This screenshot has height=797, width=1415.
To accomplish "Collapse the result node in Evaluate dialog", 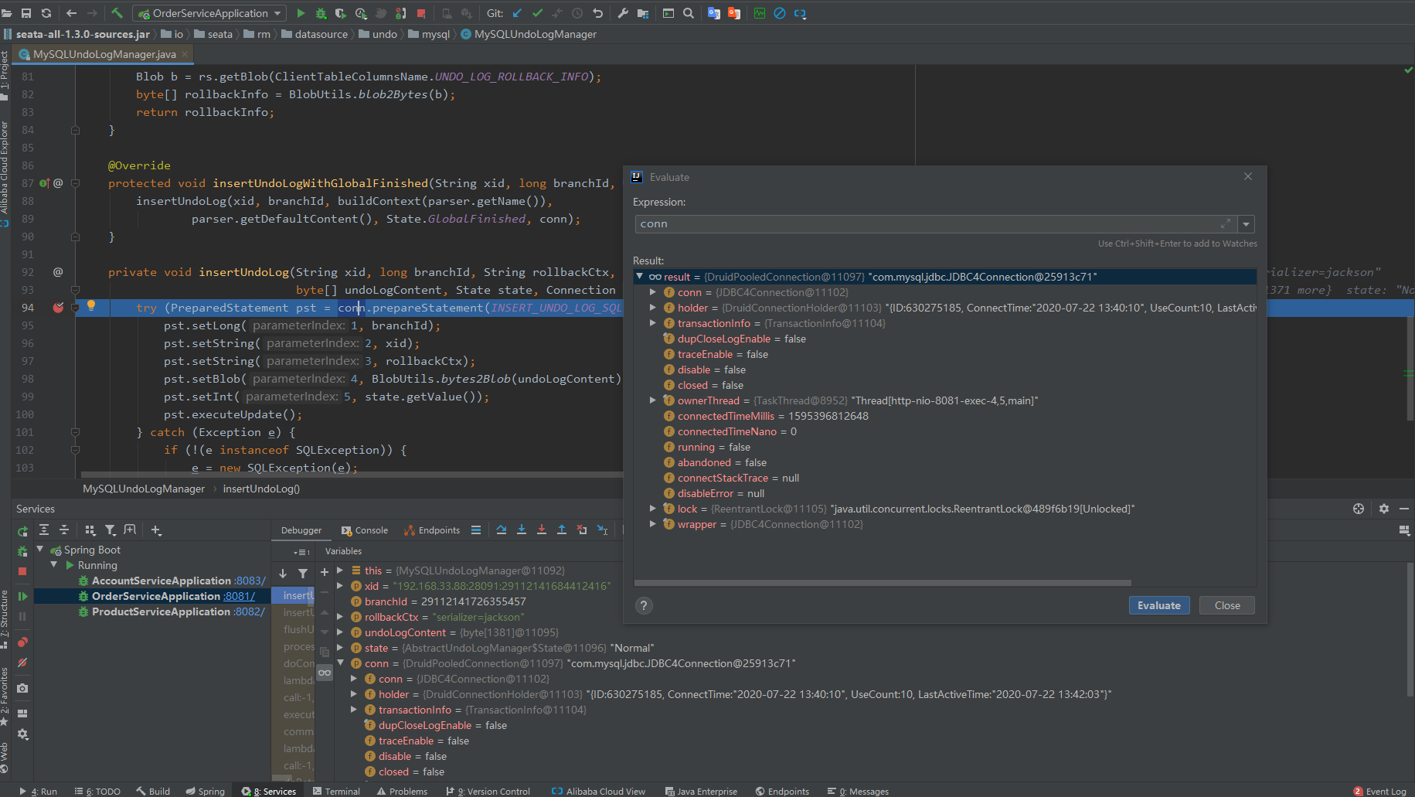I will [639, 276].
